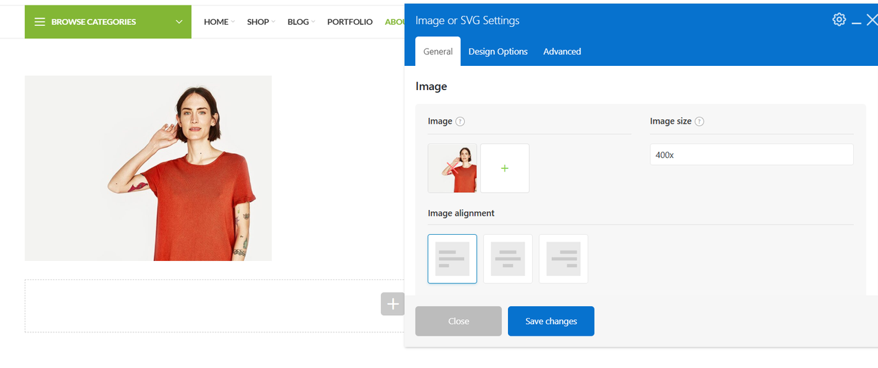Image resolution: width=878 pixels, height=368 pixels.
Task: Click the gray plus add-element button
Action: [x=393, y=304]
